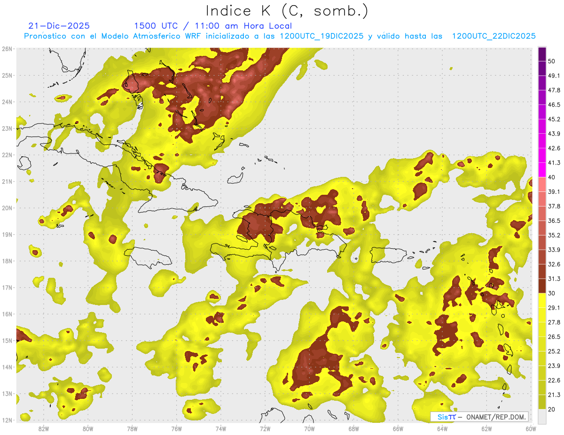The image size is (564, 435).
Task: Click the dark brown legend swatch between 30 and 31.3
Action: click(542, 286)
